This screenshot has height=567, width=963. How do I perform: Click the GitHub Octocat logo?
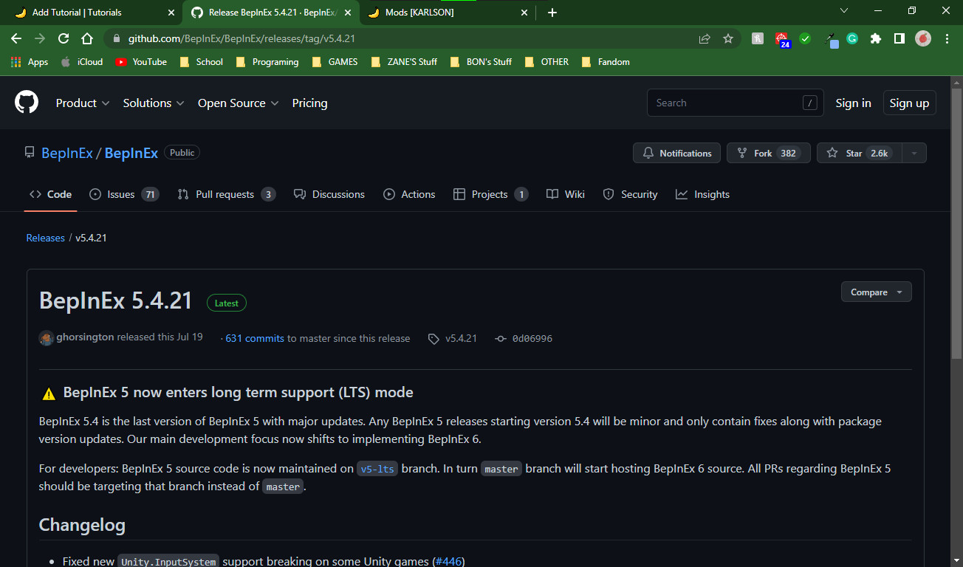(x=27, y=102)
